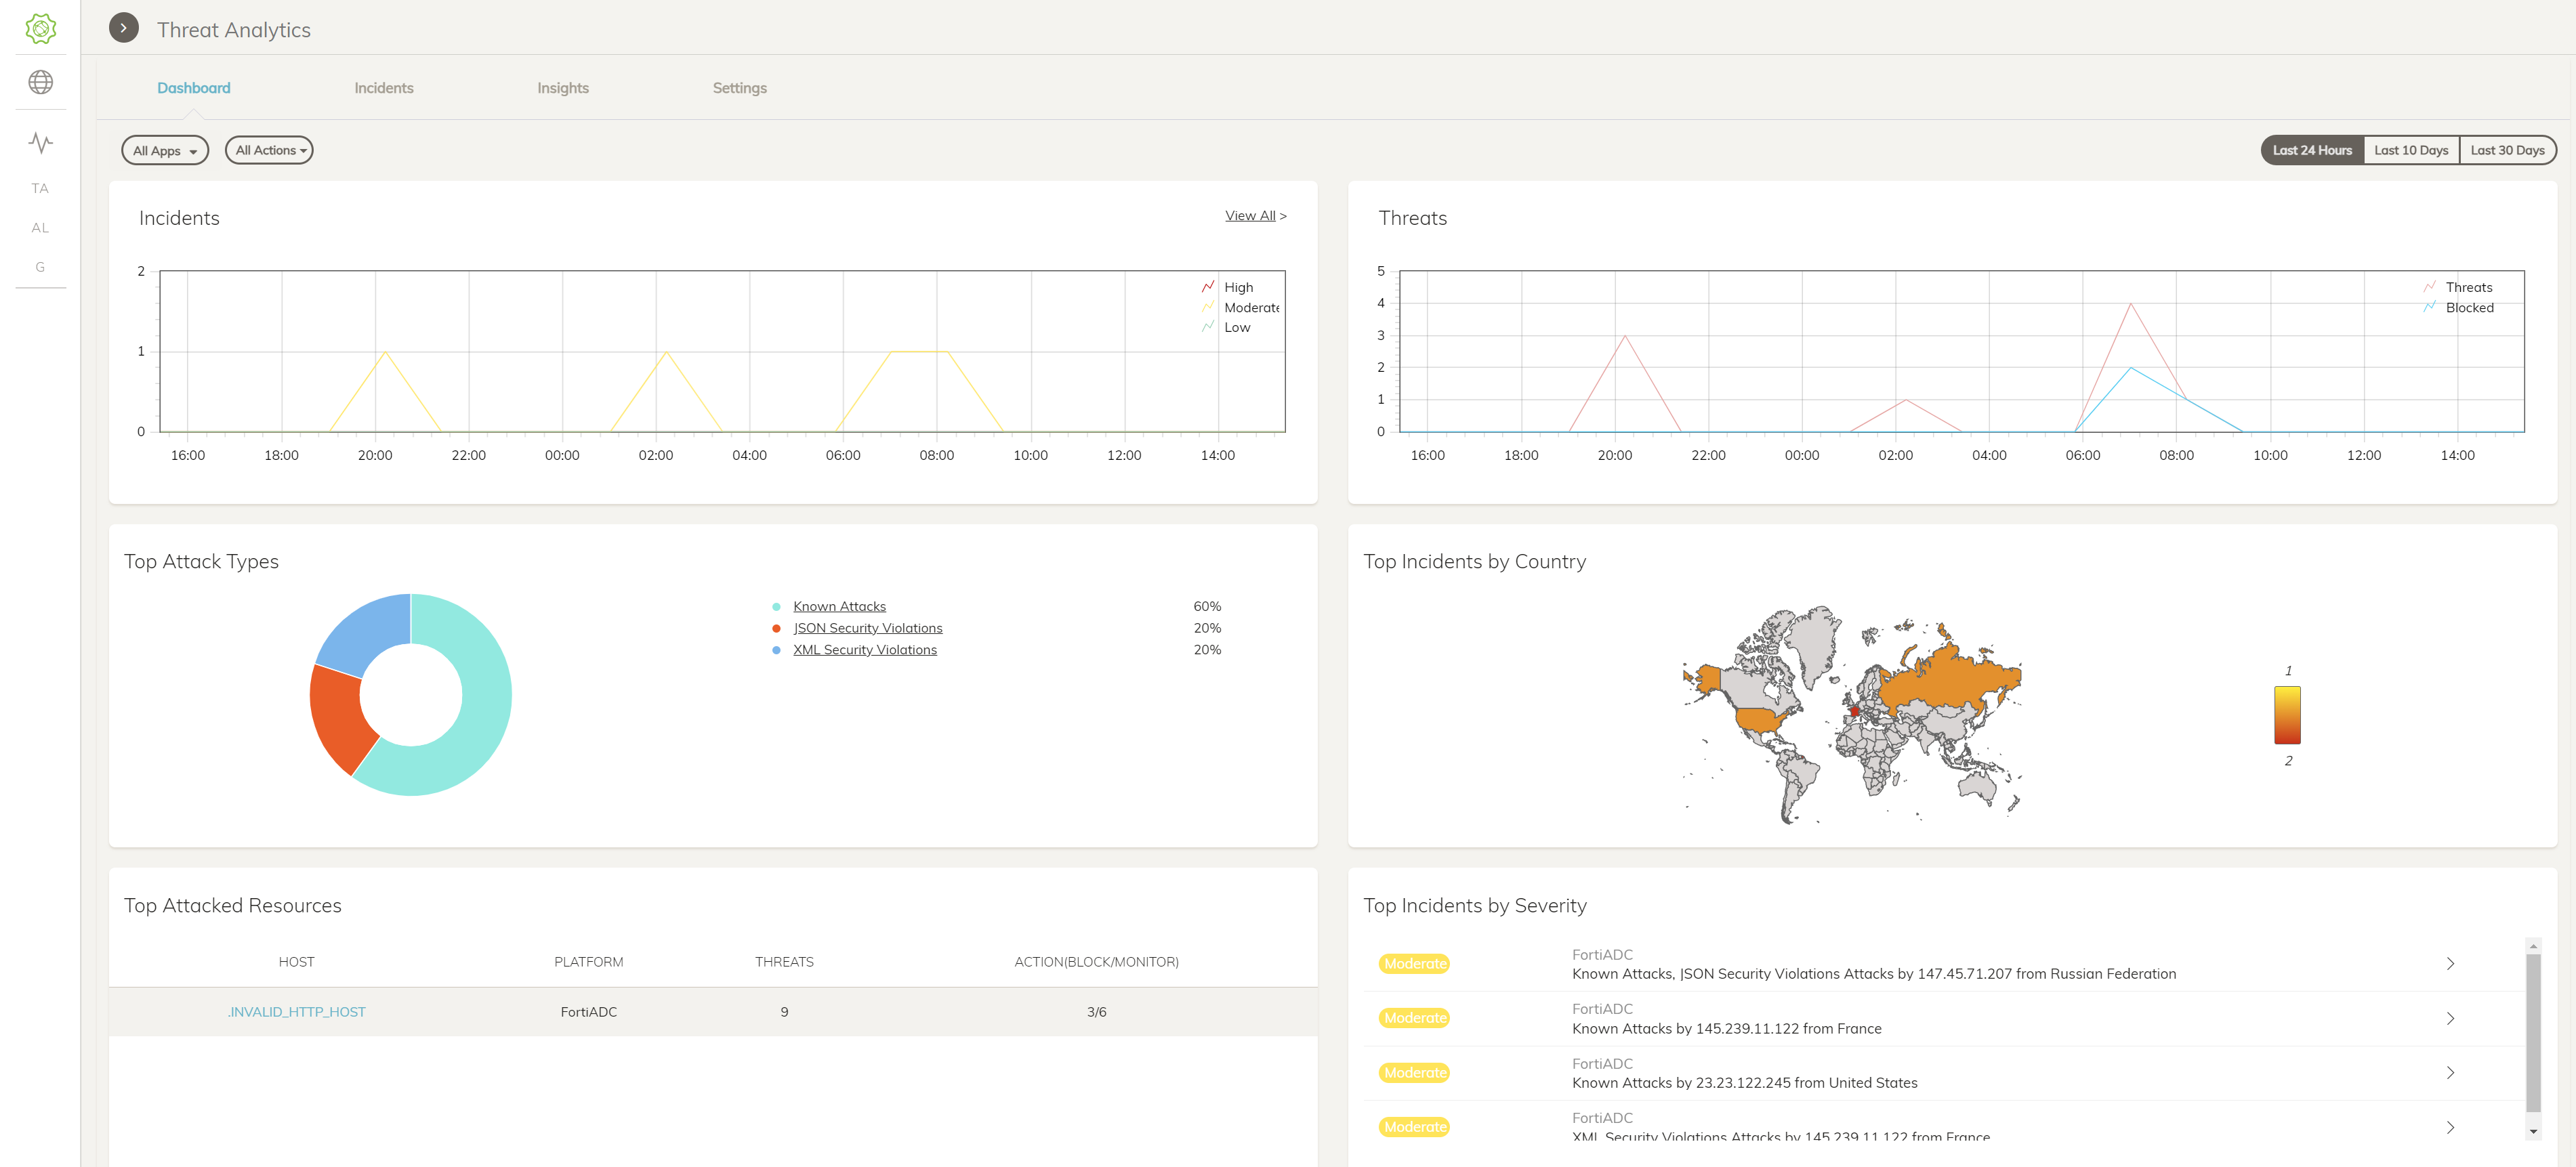Open XML Security Violations link
Screen dimensions: 2576x1167
[865, 650]
